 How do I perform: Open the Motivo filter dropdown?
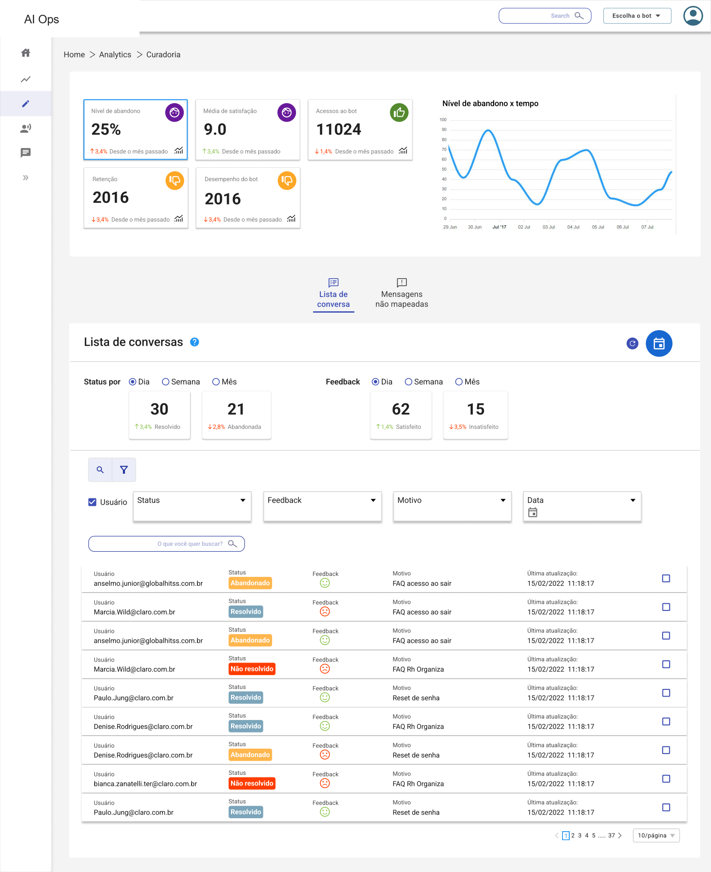tap(452, 506)
